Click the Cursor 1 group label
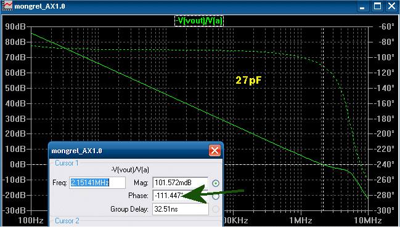This screenshot has height=227, width=400. (x=67, y=163)
